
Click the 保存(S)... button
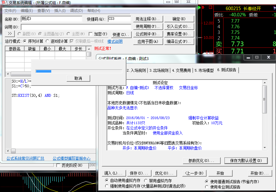point(139,173)
